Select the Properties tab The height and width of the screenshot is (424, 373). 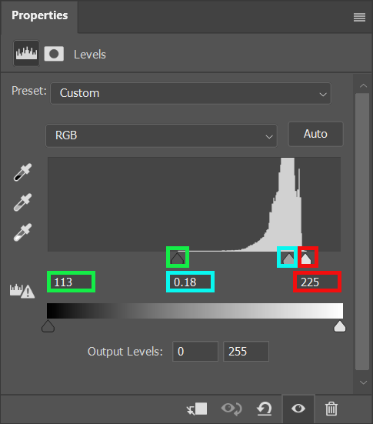[39, 15]
